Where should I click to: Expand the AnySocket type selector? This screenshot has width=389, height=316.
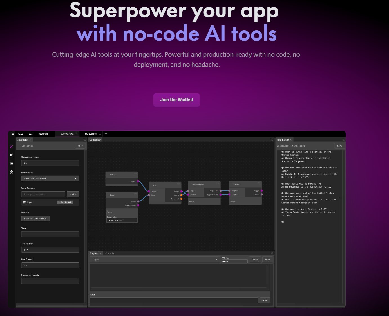pos(65,202)
